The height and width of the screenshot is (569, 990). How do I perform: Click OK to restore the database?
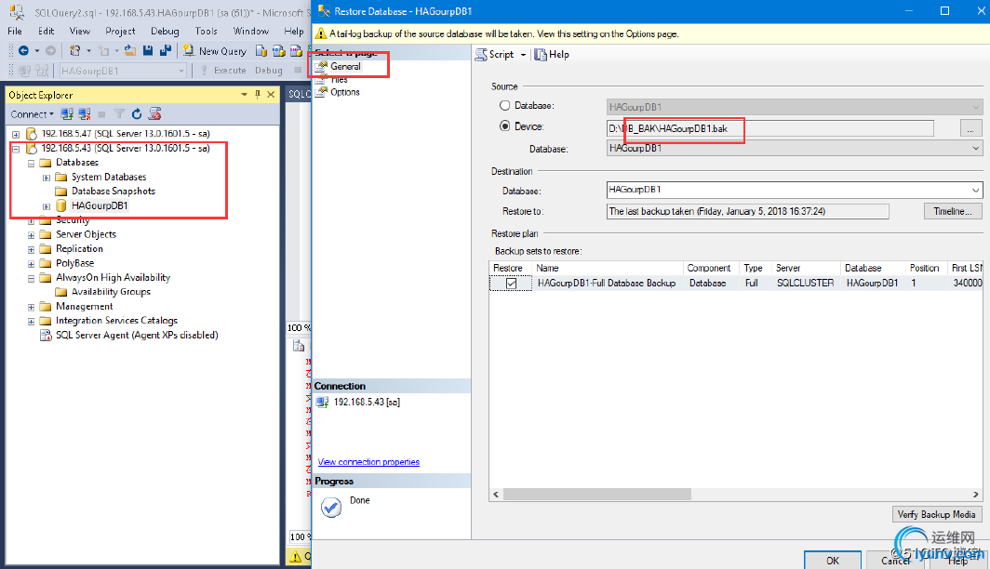[833, 561]
